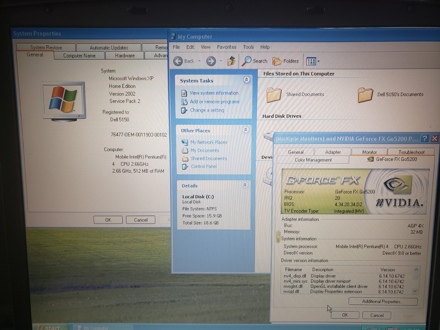Go Back in My Computer toolbar
Viewport: 440px width, 330px height.
point(184,61)
